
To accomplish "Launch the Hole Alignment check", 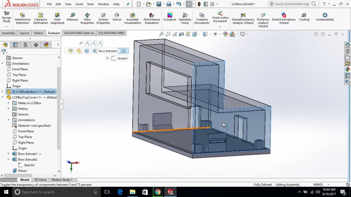I will (57, 18).
